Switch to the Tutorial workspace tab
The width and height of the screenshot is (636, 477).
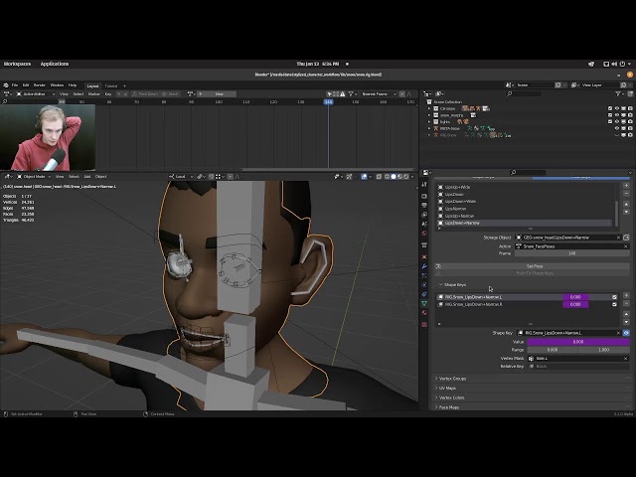click(x=110, y=86)
